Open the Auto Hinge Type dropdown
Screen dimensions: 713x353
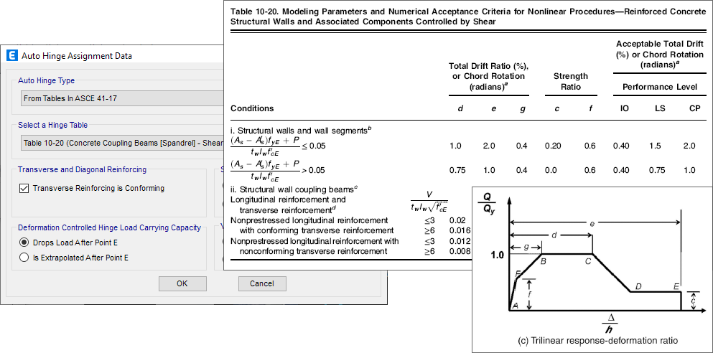[123, 98]
